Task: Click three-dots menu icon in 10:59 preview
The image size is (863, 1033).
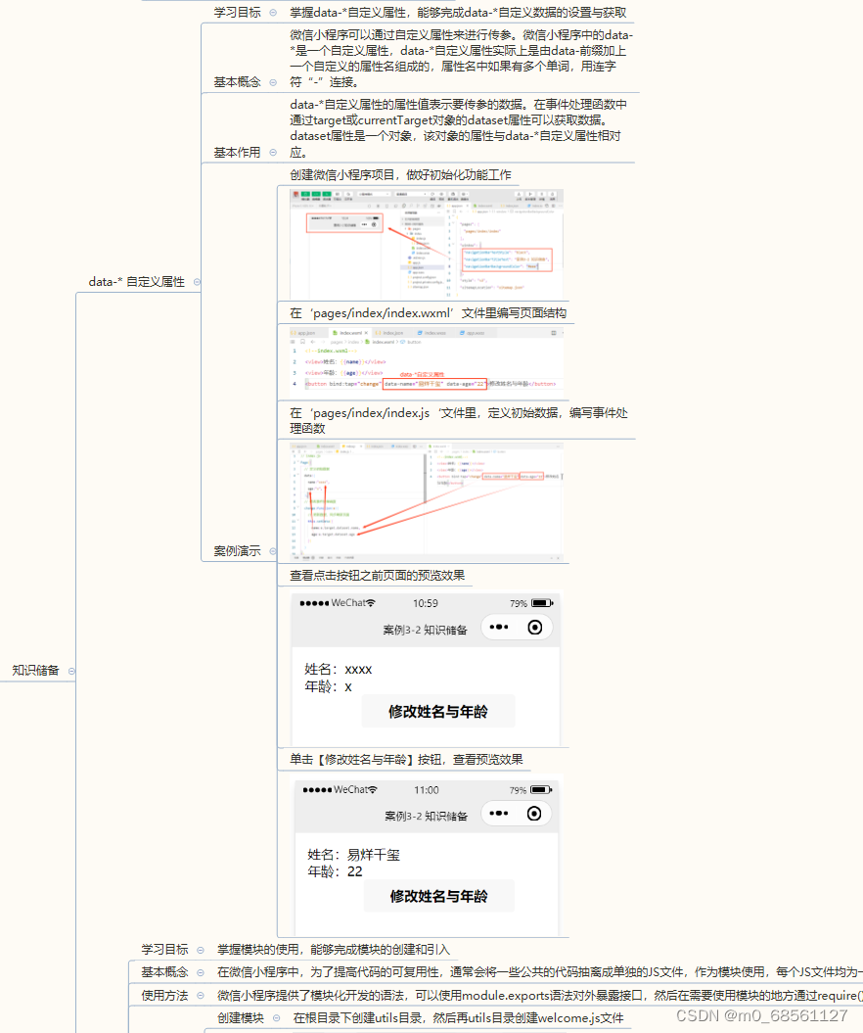Action: pyautogui.click(x=499, y=628)
